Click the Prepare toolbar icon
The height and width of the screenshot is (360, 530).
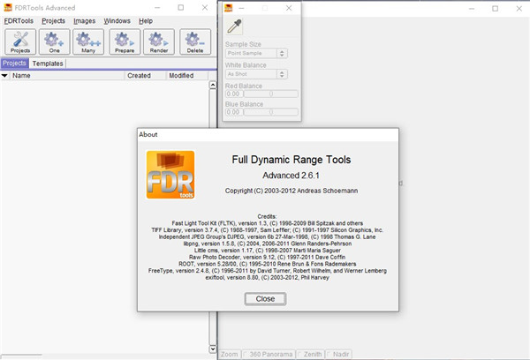124,41
